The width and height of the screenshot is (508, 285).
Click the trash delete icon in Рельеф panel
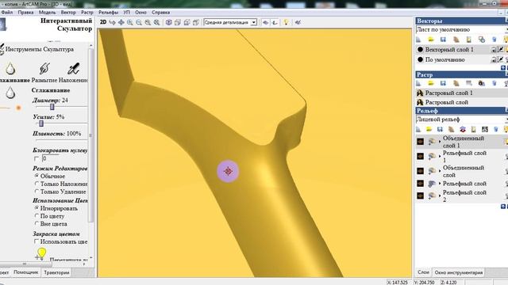coord(495,130)
